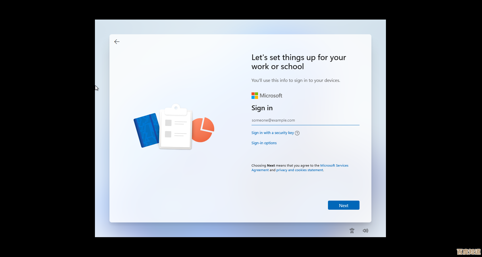
Task: Click the security key help question mark
Action: [x=297, y=133]
